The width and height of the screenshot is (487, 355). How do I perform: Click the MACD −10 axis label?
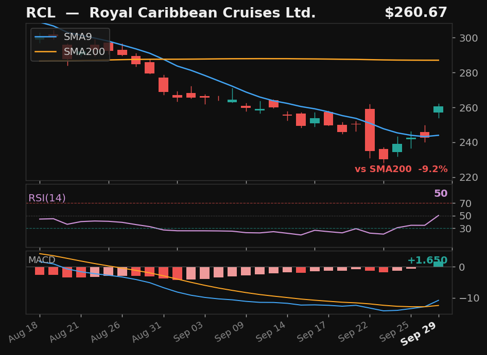tap(469, 298)
